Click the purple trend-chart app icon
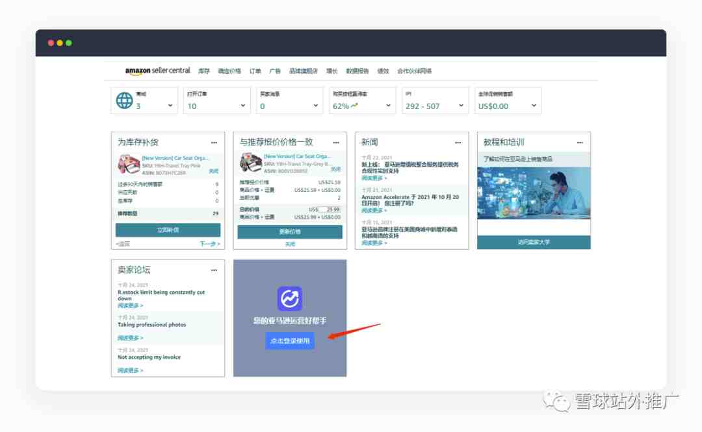This screenshot has width=702, height=432. click(x=290, y=298)
